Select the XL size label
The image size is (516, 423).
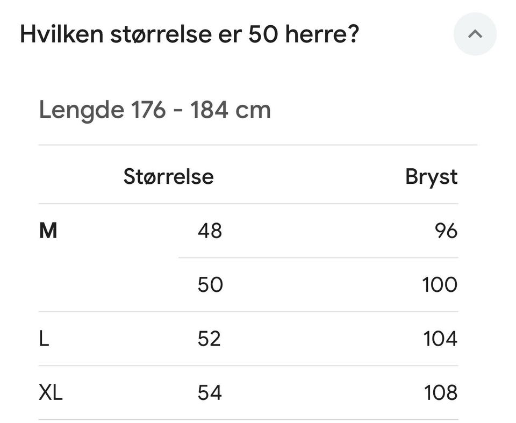point(51,392)
